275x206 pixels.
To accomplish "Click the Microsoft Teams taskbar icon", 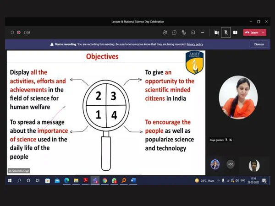I will [95, 180].
